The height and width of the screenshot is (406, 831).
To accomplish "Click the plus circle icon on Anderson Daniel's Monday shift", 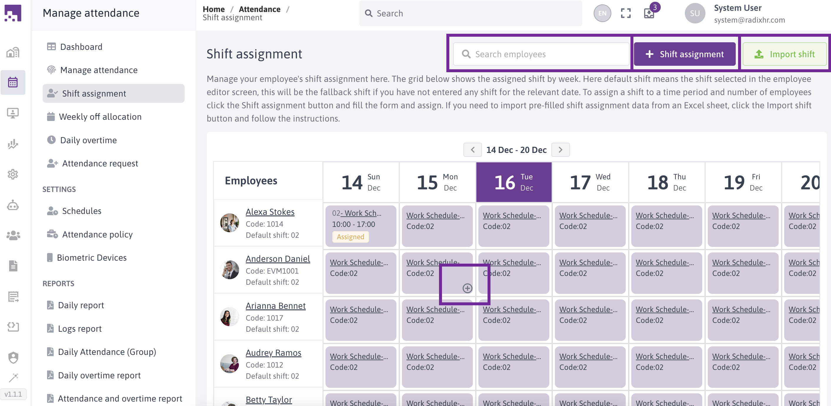I will [467, 288].
